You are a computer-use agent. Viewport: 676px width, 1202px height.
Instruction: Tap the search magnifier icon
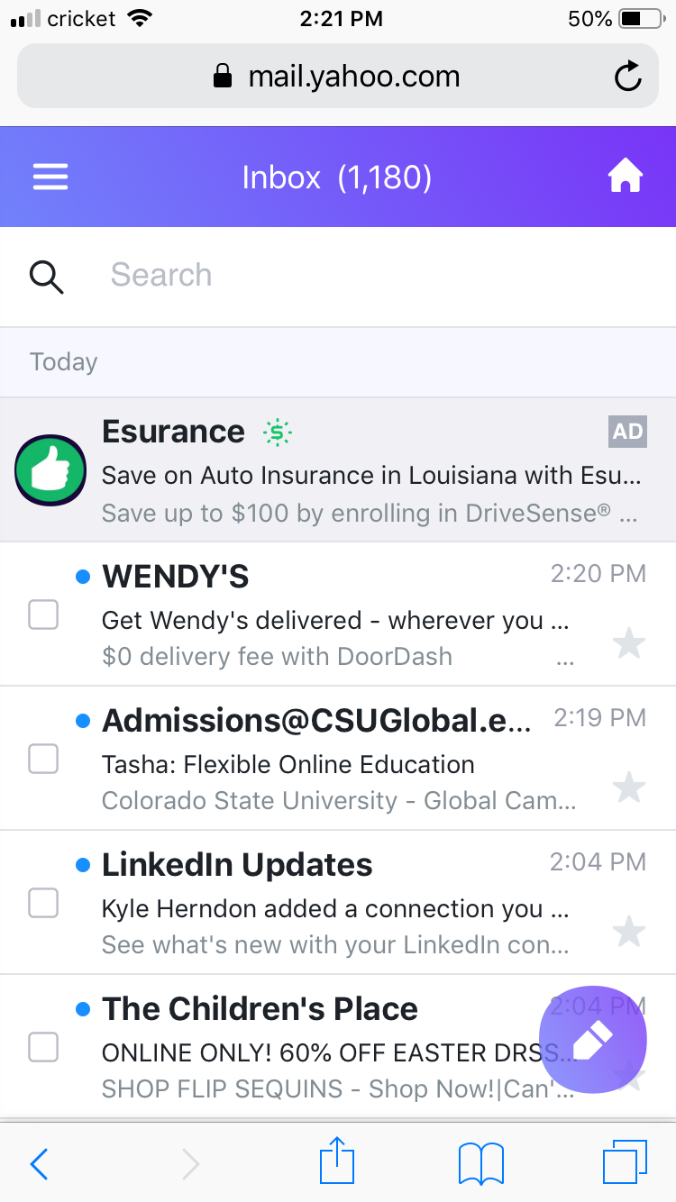tap(47, 276)
